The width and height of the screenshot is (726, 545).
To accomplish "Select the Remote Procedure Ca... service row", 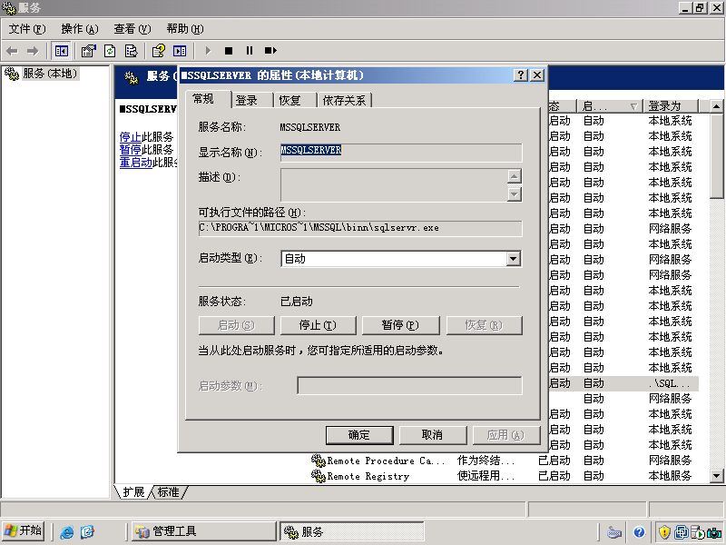I will (x=504, y=461).
